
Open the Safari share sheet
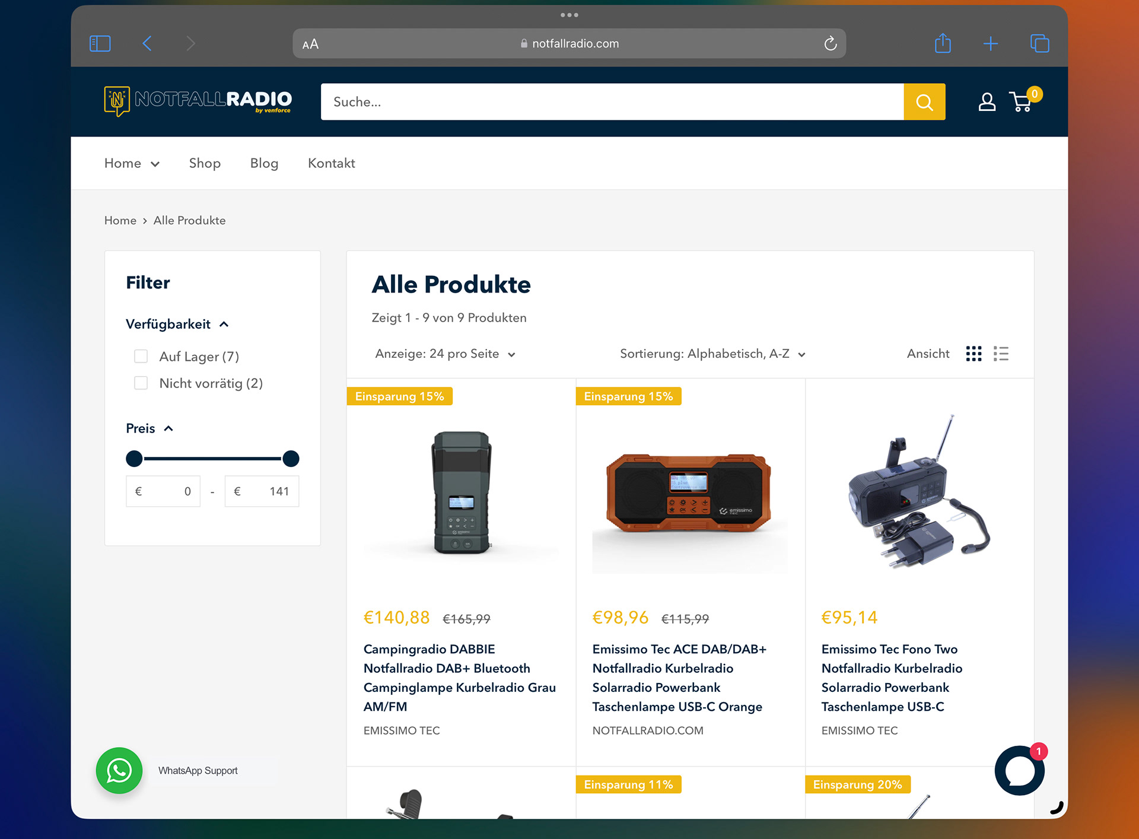coord(943,43)
